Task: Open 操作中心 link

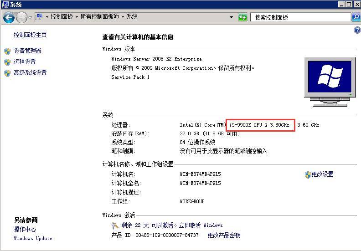Action: point(25,229)
